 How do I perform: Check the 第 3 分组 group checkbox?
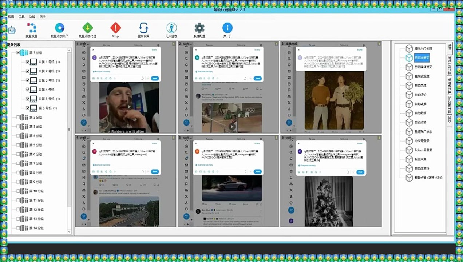pyautogui.click(x=18, y=127)
